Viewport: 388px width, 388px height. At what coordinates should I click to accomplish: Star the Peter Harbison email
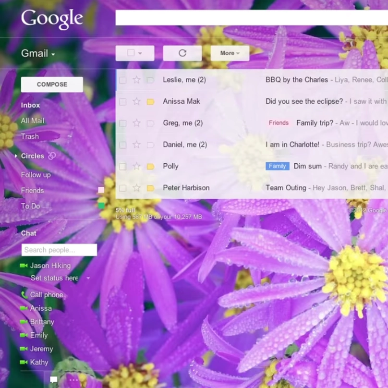coord(136,188)
